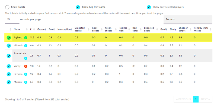The width and height of the screenshot is (217, 108).
Task: Open Vardy's red warning info icon
Action: pyautogui.click(x=25, y=66)
